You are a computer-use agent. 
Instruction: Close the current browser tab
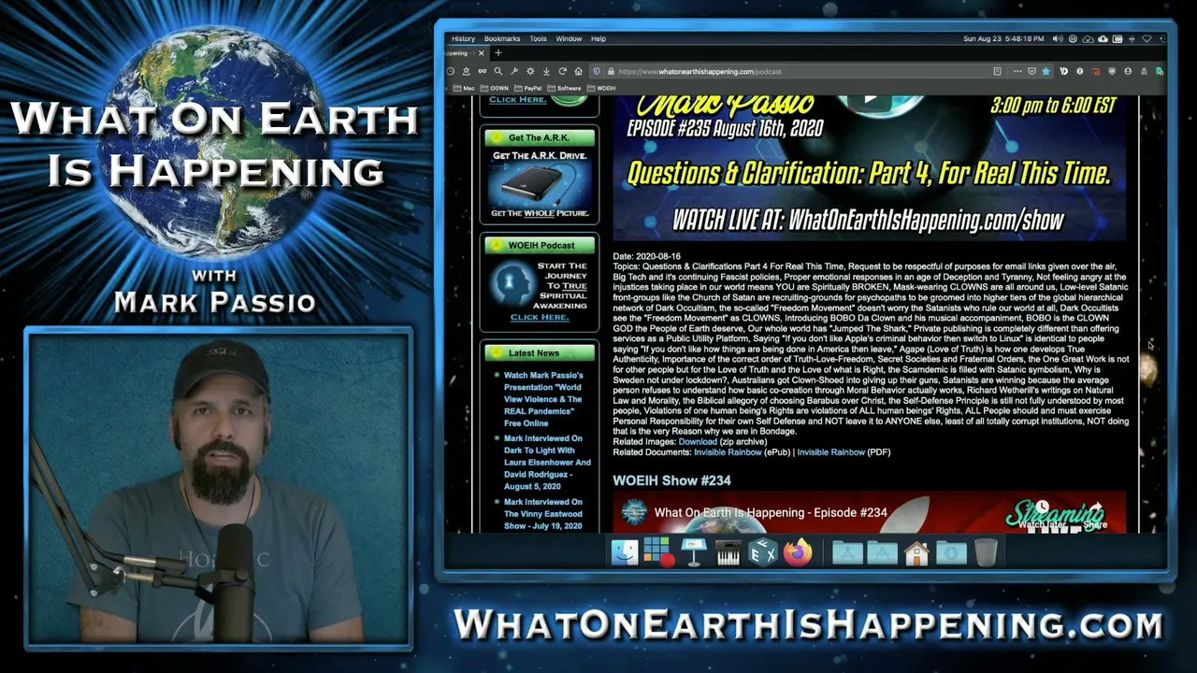pyautogui.click(x=482, y=53)
